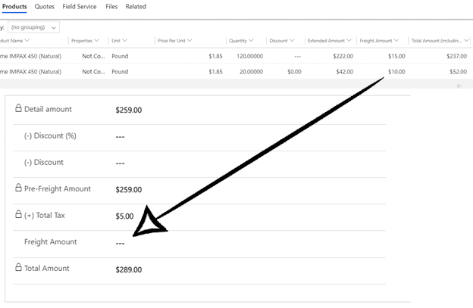The height and width of the screenshot is (308, 473).
Task: Click the $237.00 total amount cell
Action: tap(456, 56)
